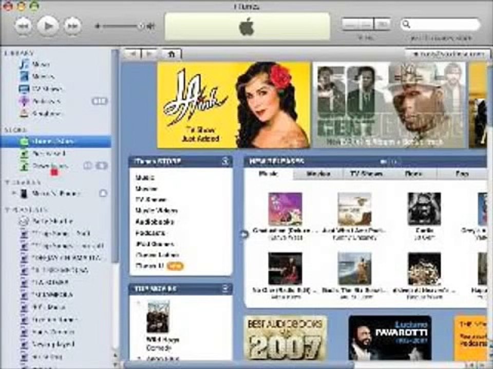Image resolution: width=493 pixels, height=369 pixels.
Task: Open Music Videos link in store panel
Action: click(157, 211)
